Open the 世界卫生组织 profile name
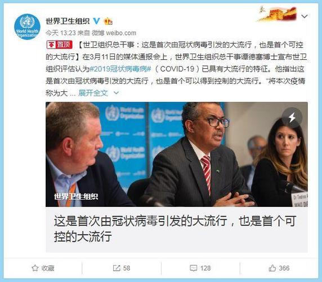 pos(68,21)
